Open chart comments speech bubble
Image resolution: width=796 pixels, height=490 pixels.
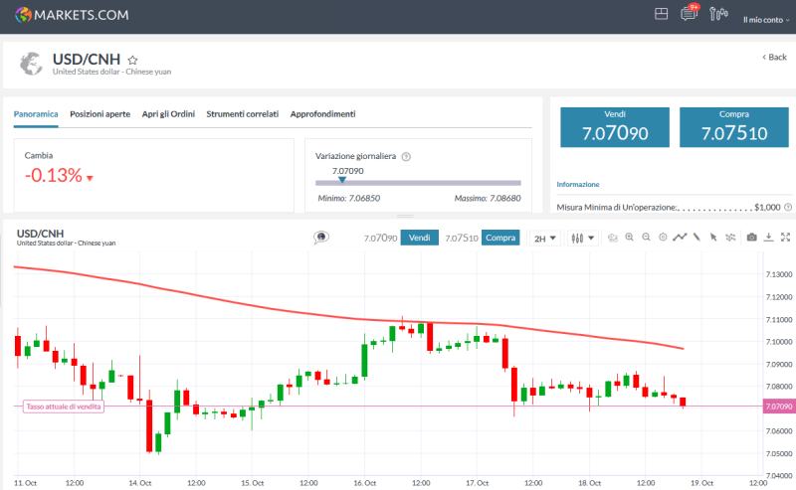321,238
